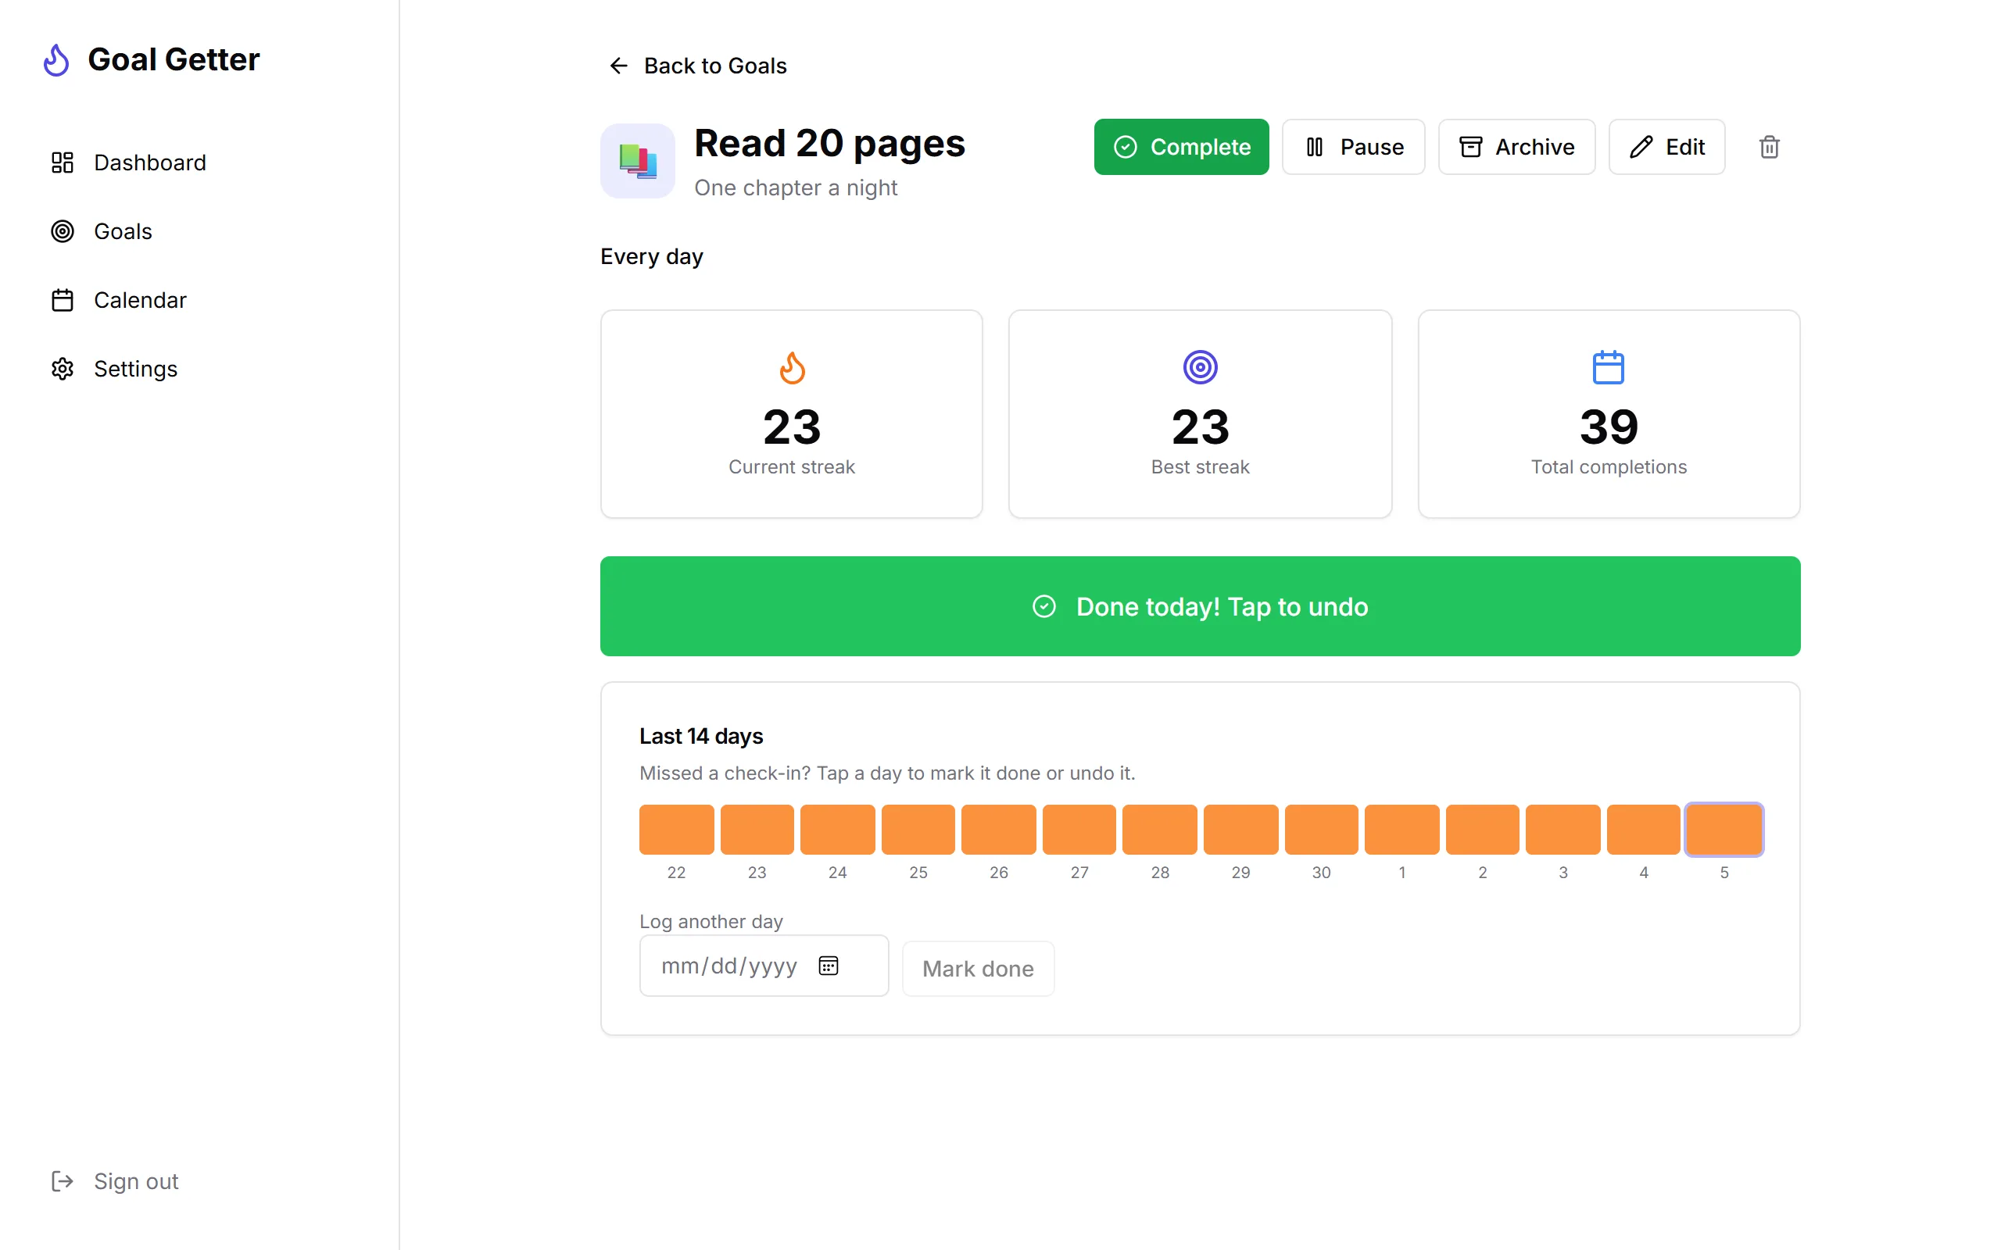2001x1250 pixels.
Task: Toggle day 26 check-in square
Action: click(999, 829)
